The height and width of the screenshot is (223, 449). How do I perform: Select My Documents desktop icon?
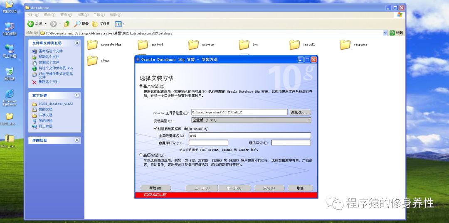[10, 6]
